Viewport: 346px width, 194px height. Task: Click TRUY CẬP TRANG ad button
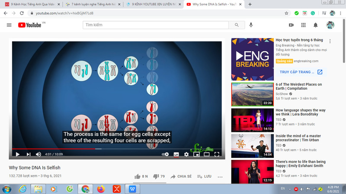tap(301, 72)
